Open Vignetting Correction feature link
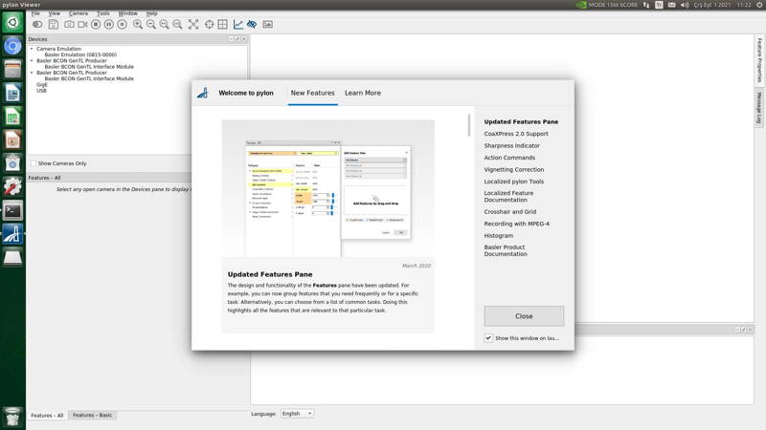 click(514, 169)
